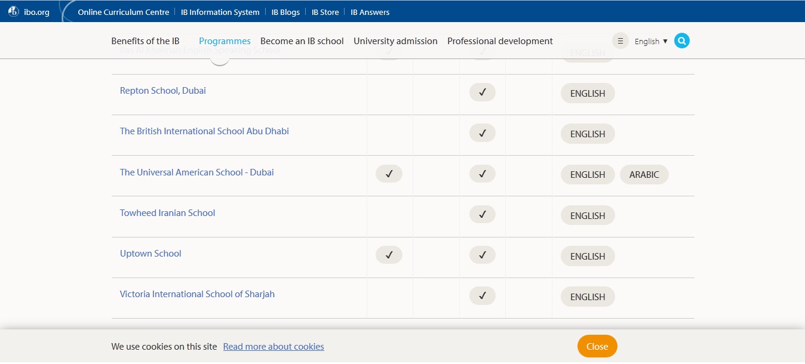Go to IB Information System

(x=220, y=12)
